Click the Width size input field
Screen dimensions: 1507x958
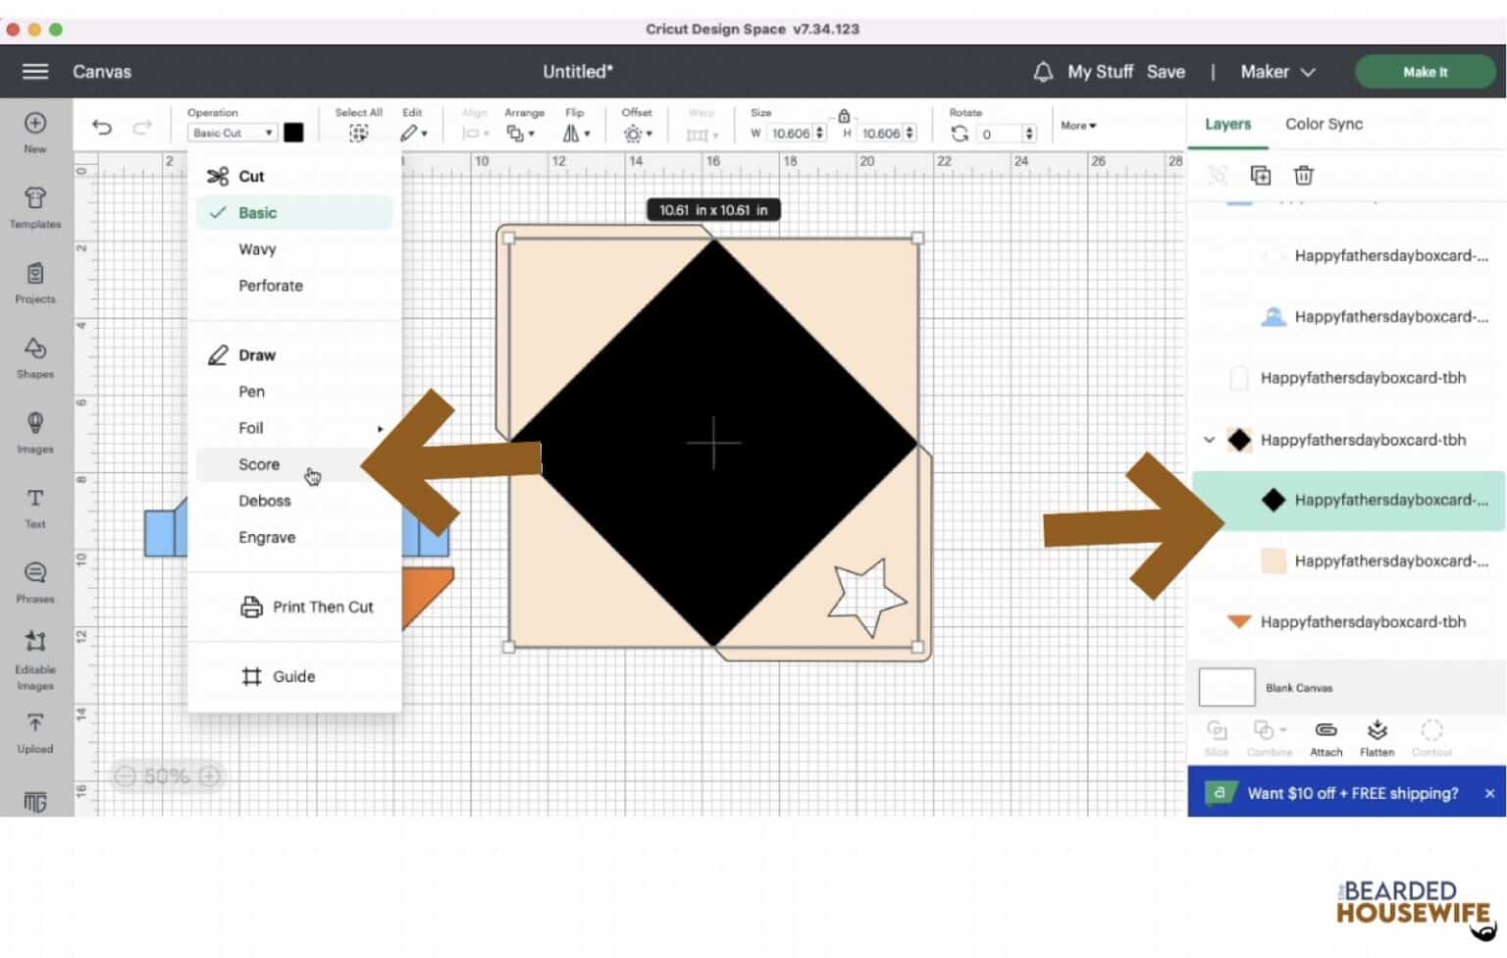pos(791,133)
